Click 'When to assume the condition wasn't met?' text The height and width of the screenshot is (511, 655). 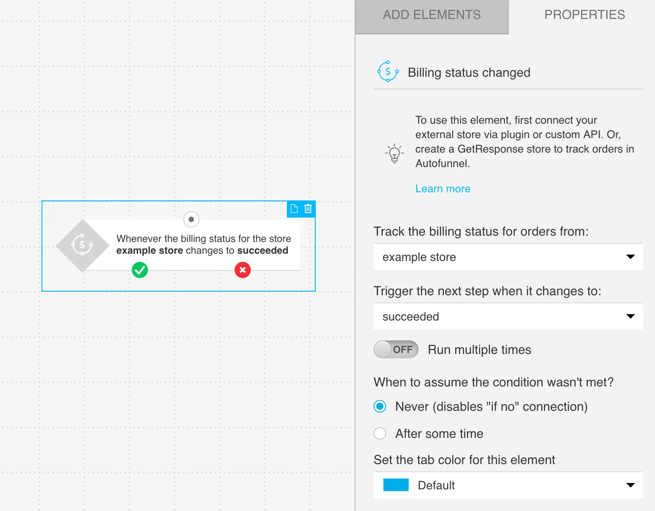point(494,382)
